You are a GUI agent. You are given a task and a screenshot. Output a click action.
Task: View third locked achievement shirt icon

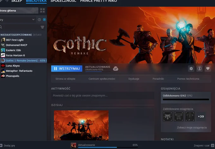(x=190, y=116)
